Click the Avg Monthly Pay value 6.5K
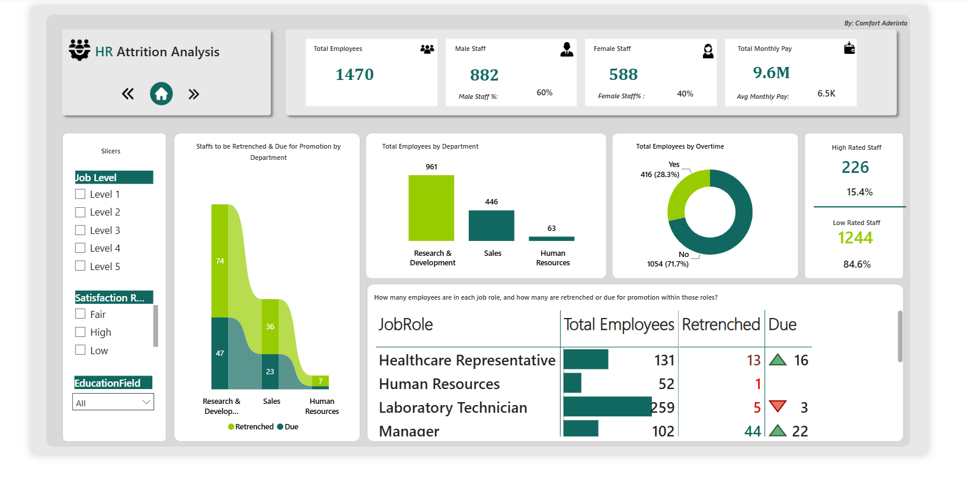This screenshot has height=485, width=969. point(826,94)
